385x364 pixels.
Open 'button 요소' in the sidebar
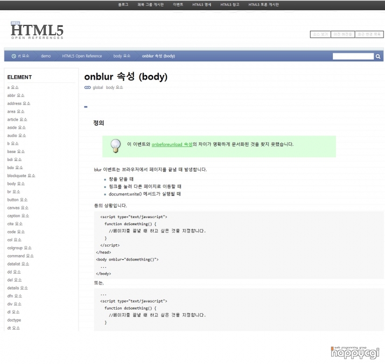(17, 200)
